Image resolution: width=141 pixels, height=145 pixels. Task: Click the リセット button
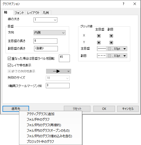coord(77,109)
